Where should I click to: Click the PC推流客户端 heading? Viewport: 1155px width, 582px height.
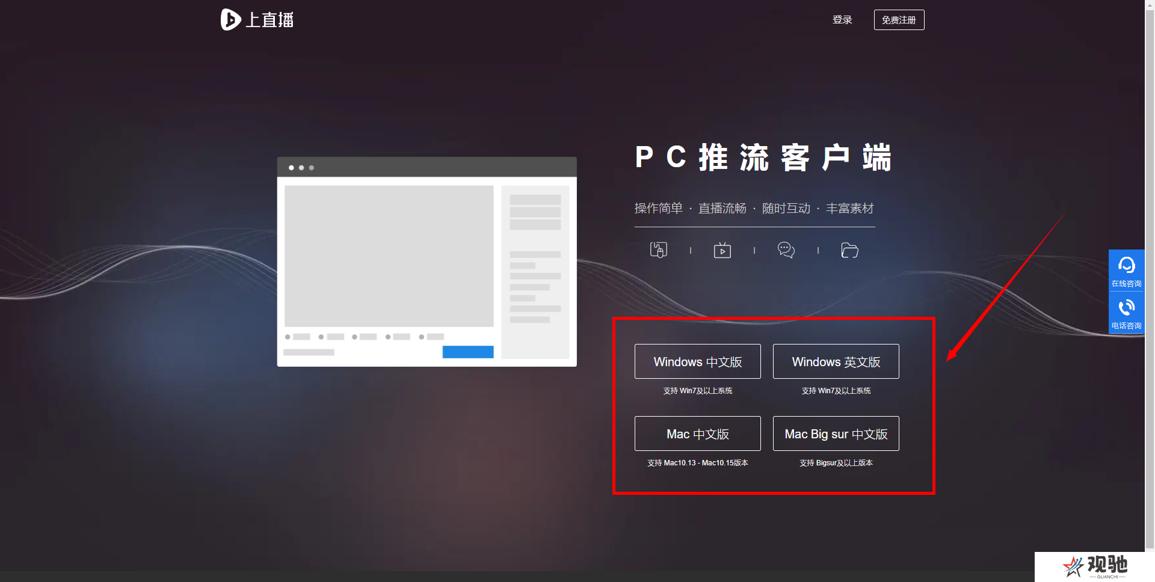pos(763,158)
